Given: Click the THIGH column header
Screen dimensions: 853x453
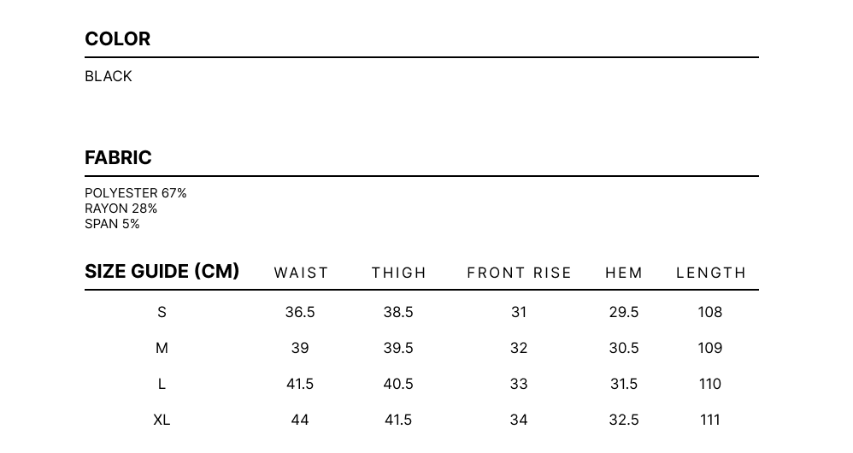Looking at the screenshot, I should [399, 273].
